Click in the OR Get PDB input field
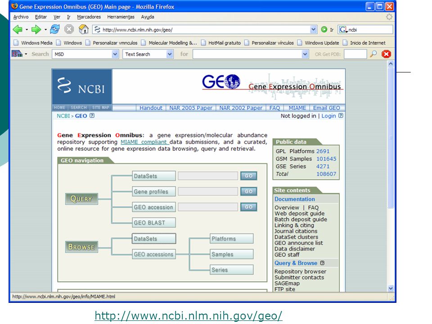This screenshot has width=432, height=324. [355, 54]
